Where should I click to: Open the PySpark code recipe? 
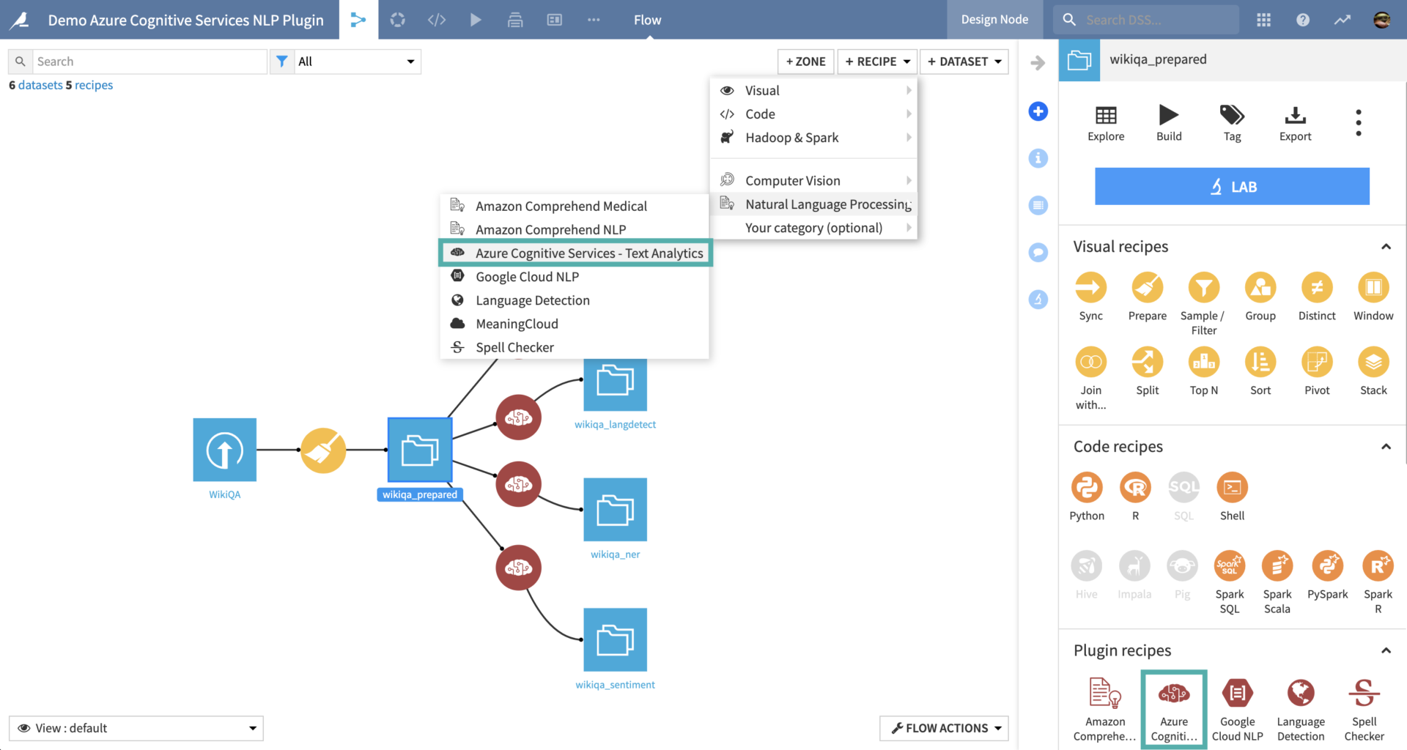coord(1328,568)
